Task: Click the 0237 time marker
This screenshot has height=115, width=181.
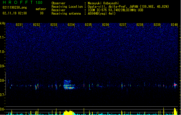Action: tap(123, 25)
